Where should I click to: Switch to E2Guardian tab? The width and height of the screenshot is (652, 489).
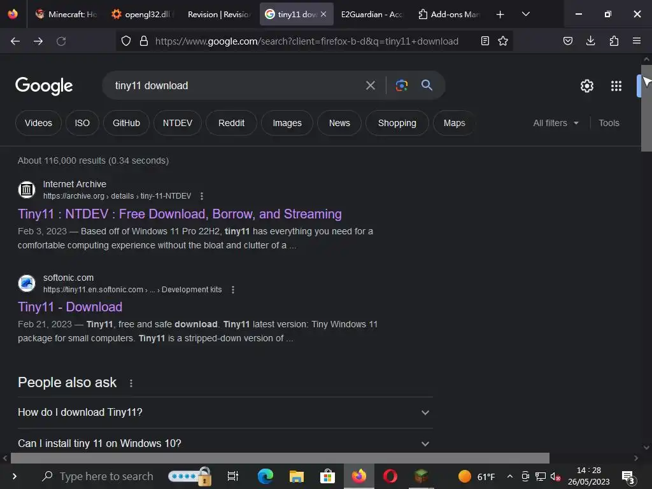[x=371, y=14]
